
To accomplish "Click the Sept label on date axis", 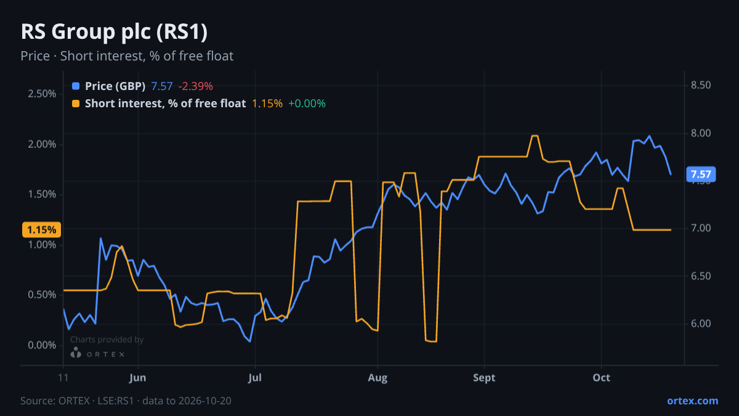I will coord(485,378).
